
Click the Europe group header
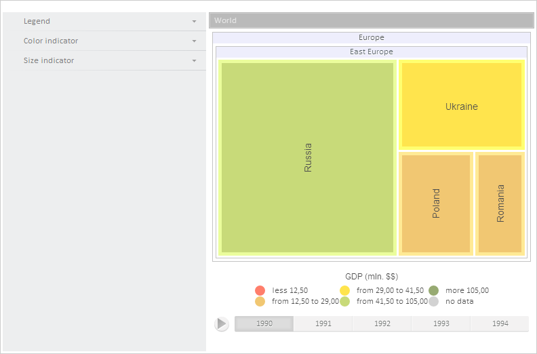[x=372, y=37]
